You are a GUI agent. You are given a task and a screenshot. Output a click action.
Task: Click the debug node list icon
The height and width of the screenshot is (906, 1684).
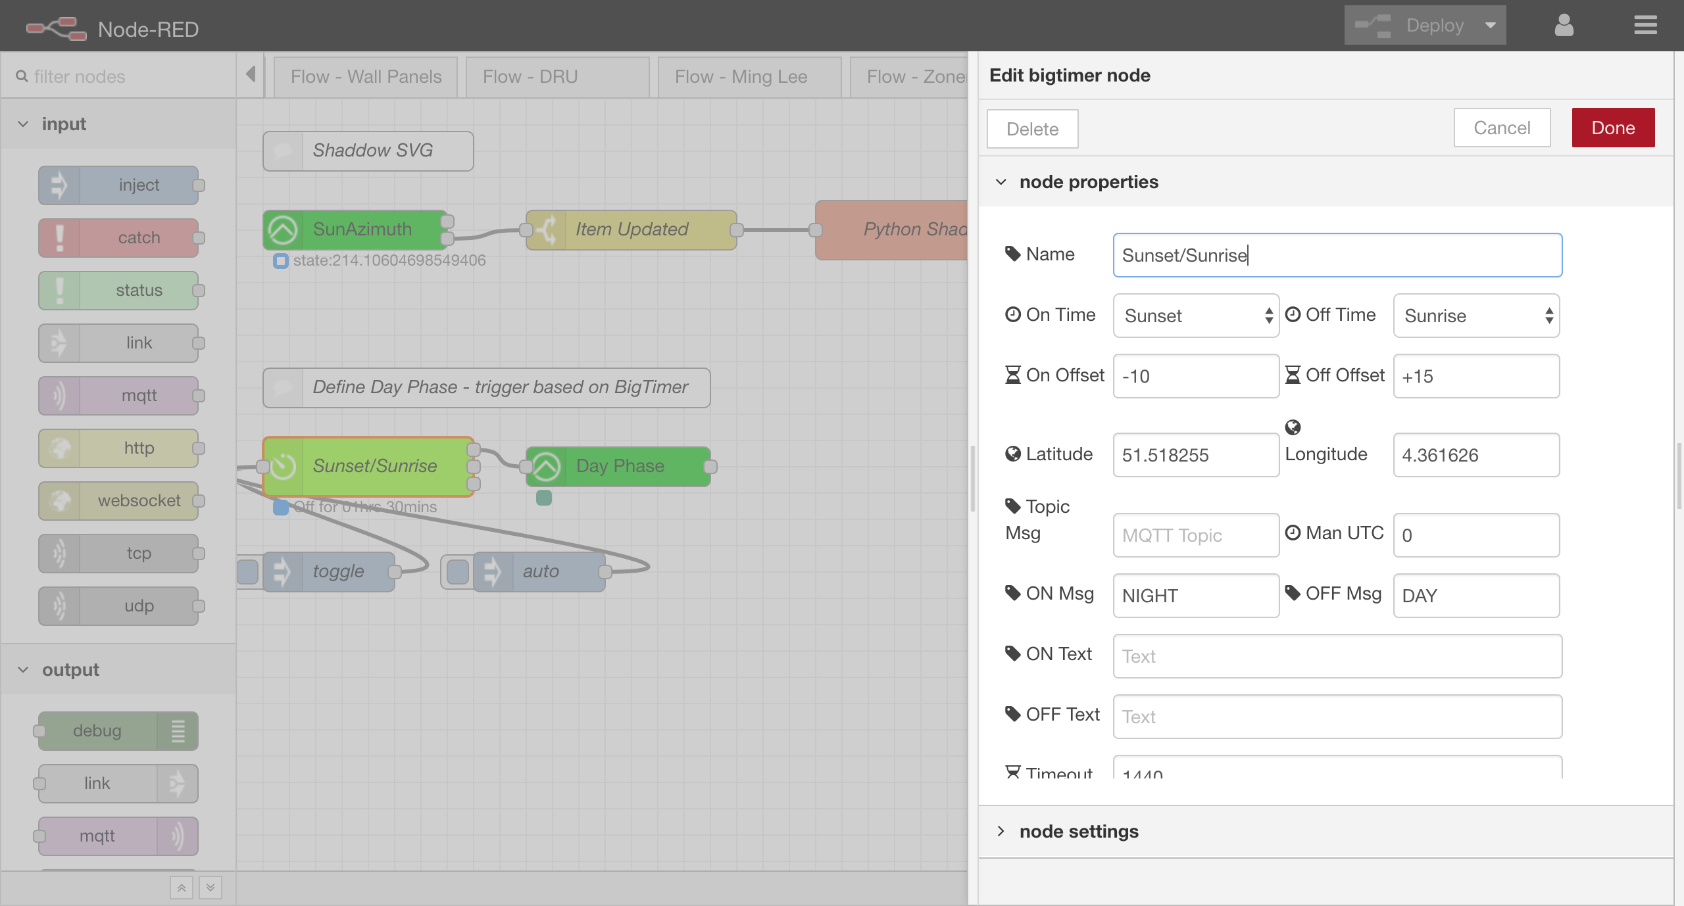[x=178, y=731]
